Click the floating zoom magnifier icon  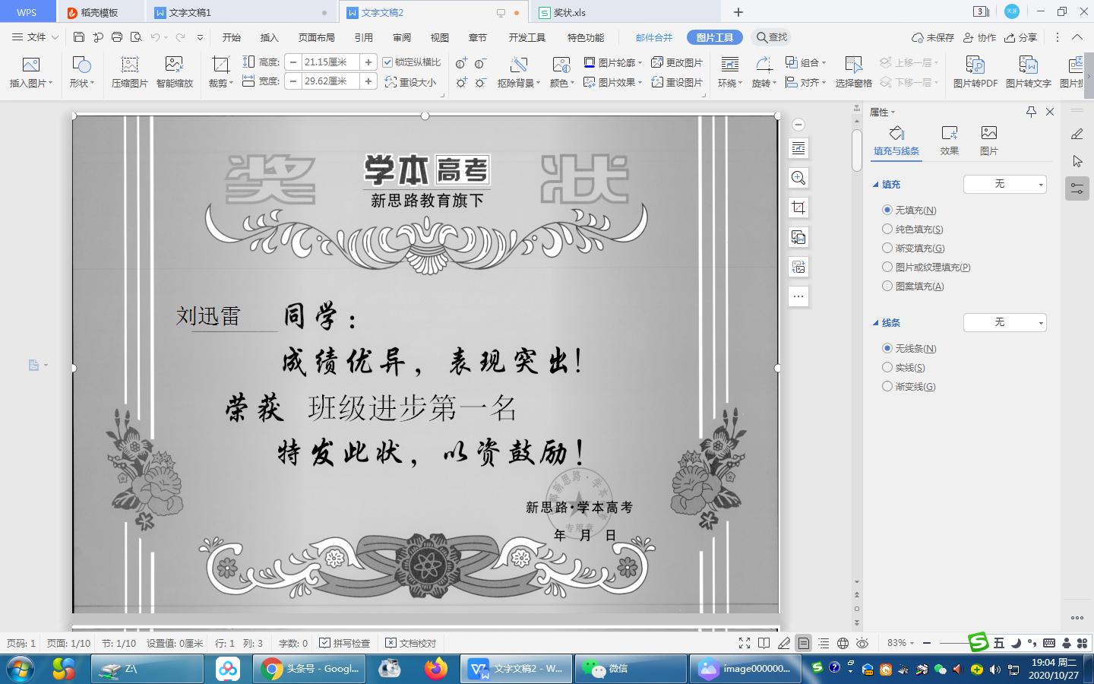tap(798, 178)
